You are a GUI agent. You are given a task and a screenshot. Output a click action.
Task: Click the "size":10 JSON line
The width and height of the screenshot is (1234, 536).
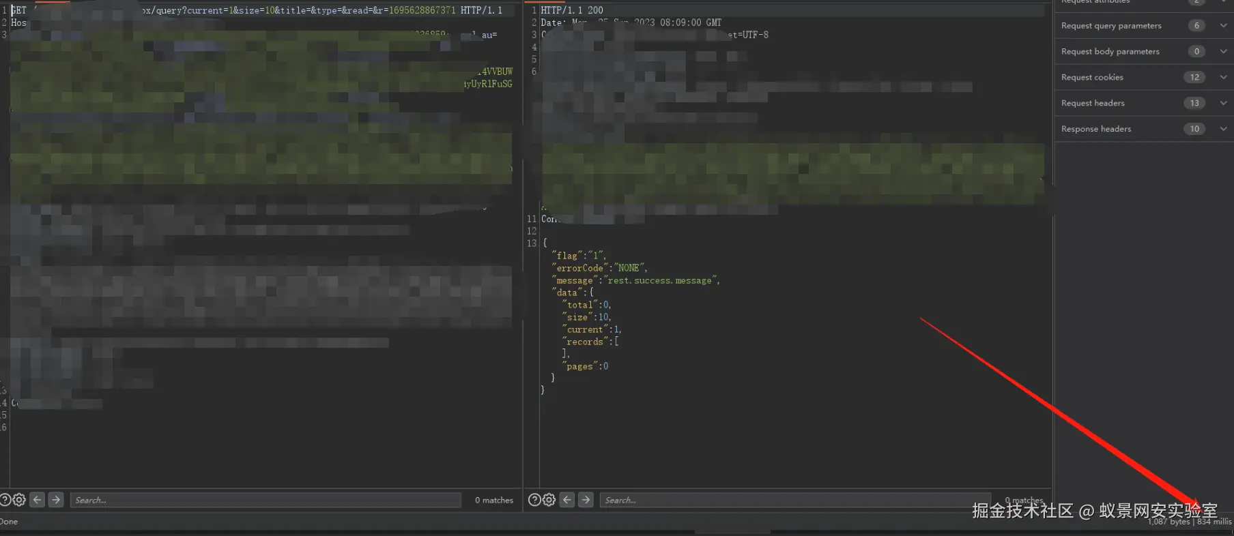586,317
